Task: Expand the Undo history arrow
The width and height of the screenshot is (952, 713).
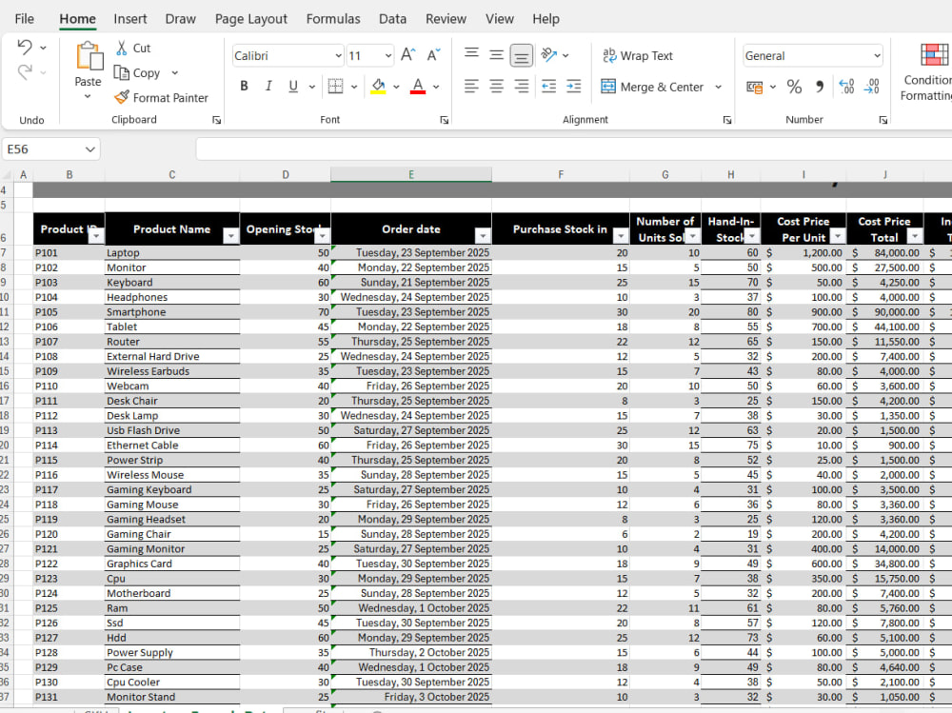Action: pos(43,48)
